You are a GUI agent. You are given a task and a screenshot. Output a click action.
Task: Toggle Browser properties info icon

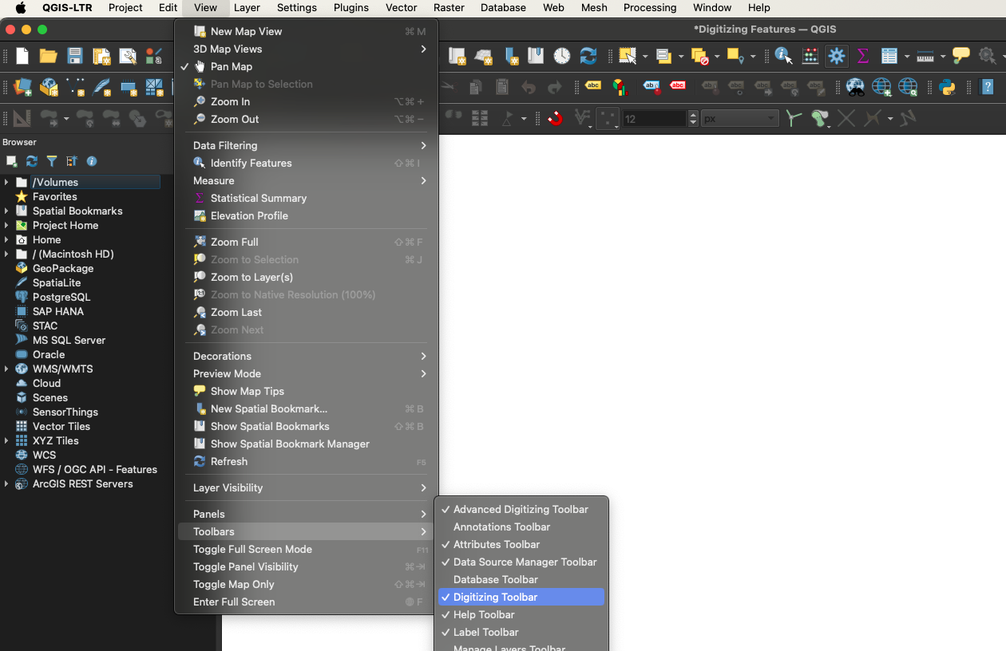pyautogui.click(x=92, y=161)
